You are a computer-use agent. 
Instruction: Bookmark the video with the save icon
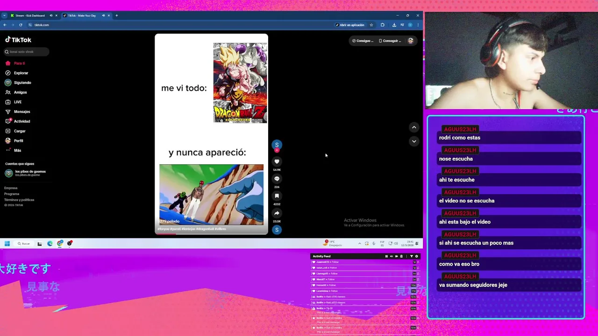click(277, 196)
